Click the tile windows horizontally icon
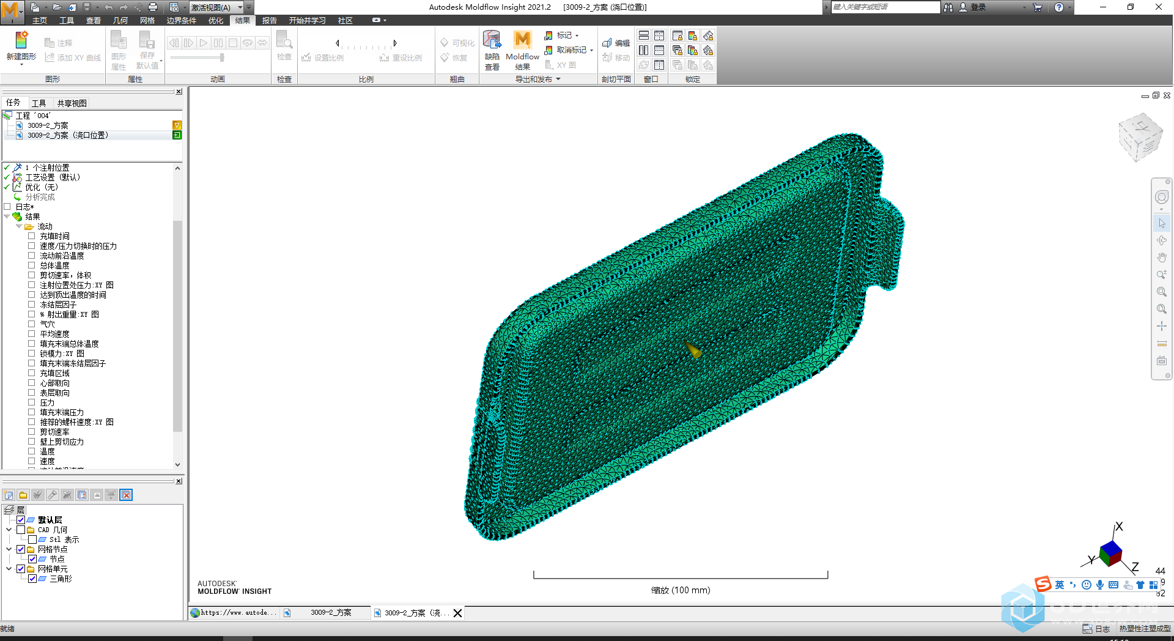The image size is (1174, 641). click(x=644, y=35)
